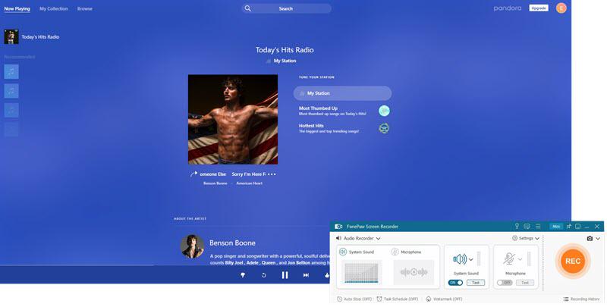Open the three-dot more options menu

click(272, 174)
